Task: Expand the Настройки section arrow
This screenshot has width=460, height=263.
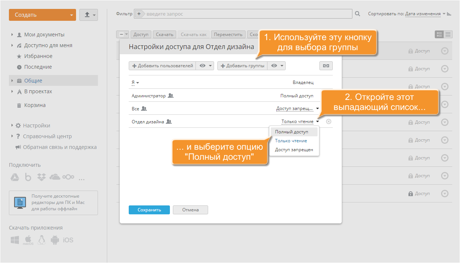Action: coord(12,126)
